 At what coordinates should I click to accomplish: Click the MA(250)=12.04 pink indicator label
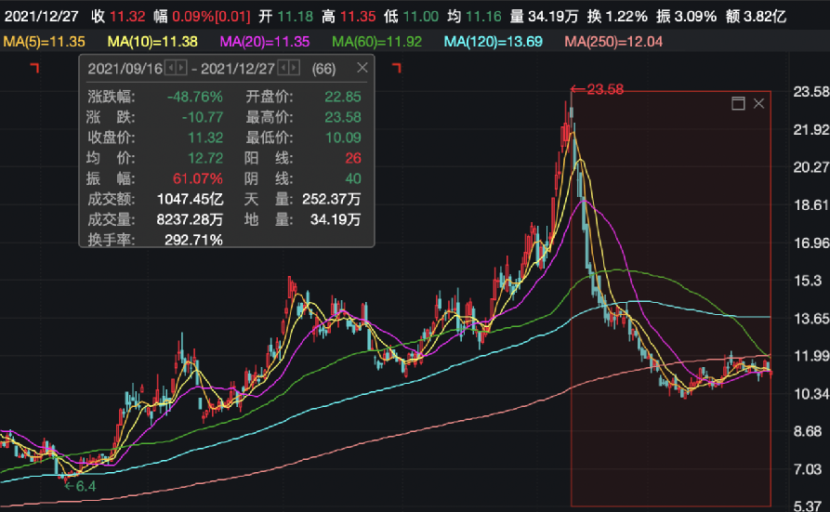(614, 42)
